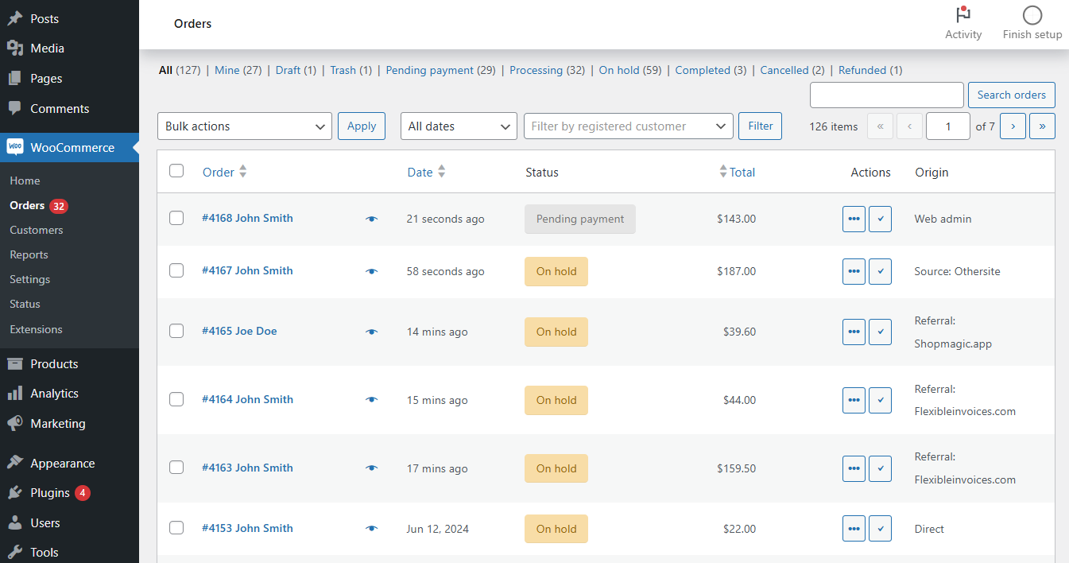Open the Activity flag icon
Image resolution: width=1069 pixels, height=563 pixels.
click(963, 15)
